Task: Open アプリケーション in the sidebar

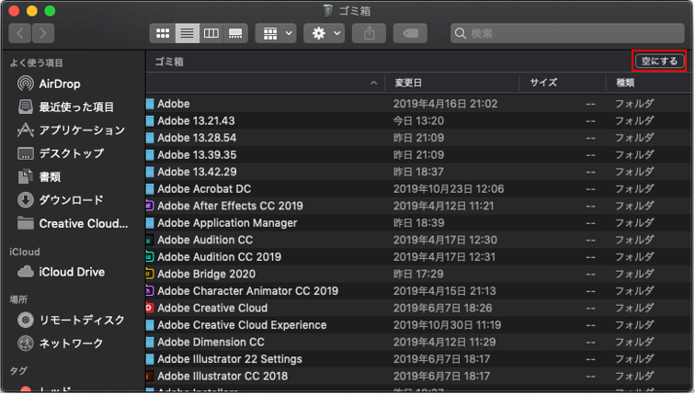Action: [71, 130]
